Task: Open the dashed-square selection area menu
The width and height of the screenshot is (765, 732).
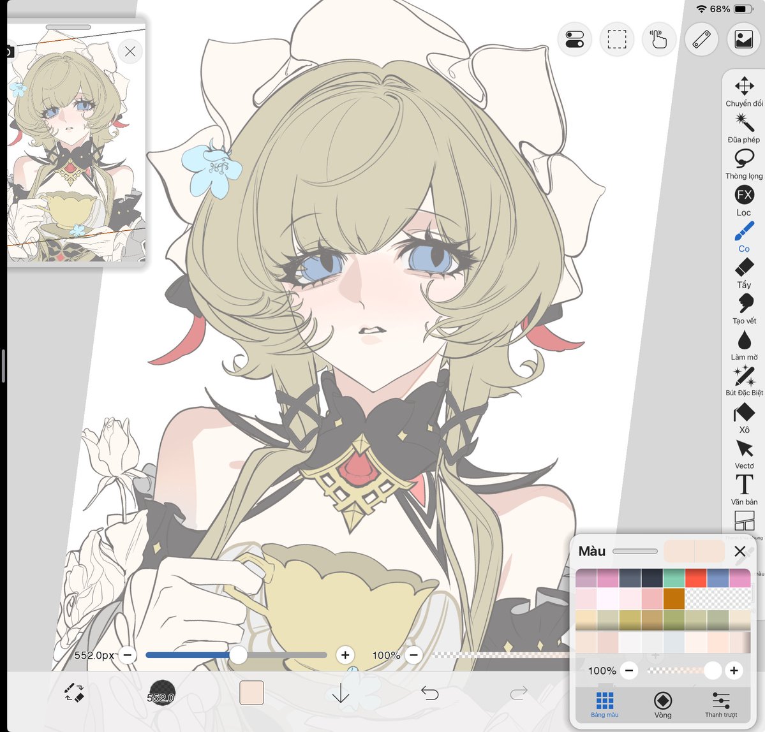Action: click(617, 39)
